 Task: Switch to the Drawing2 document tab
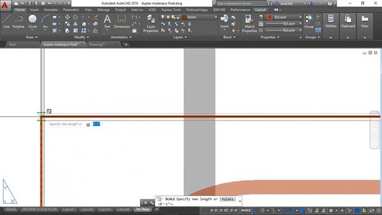coord(97,44)
